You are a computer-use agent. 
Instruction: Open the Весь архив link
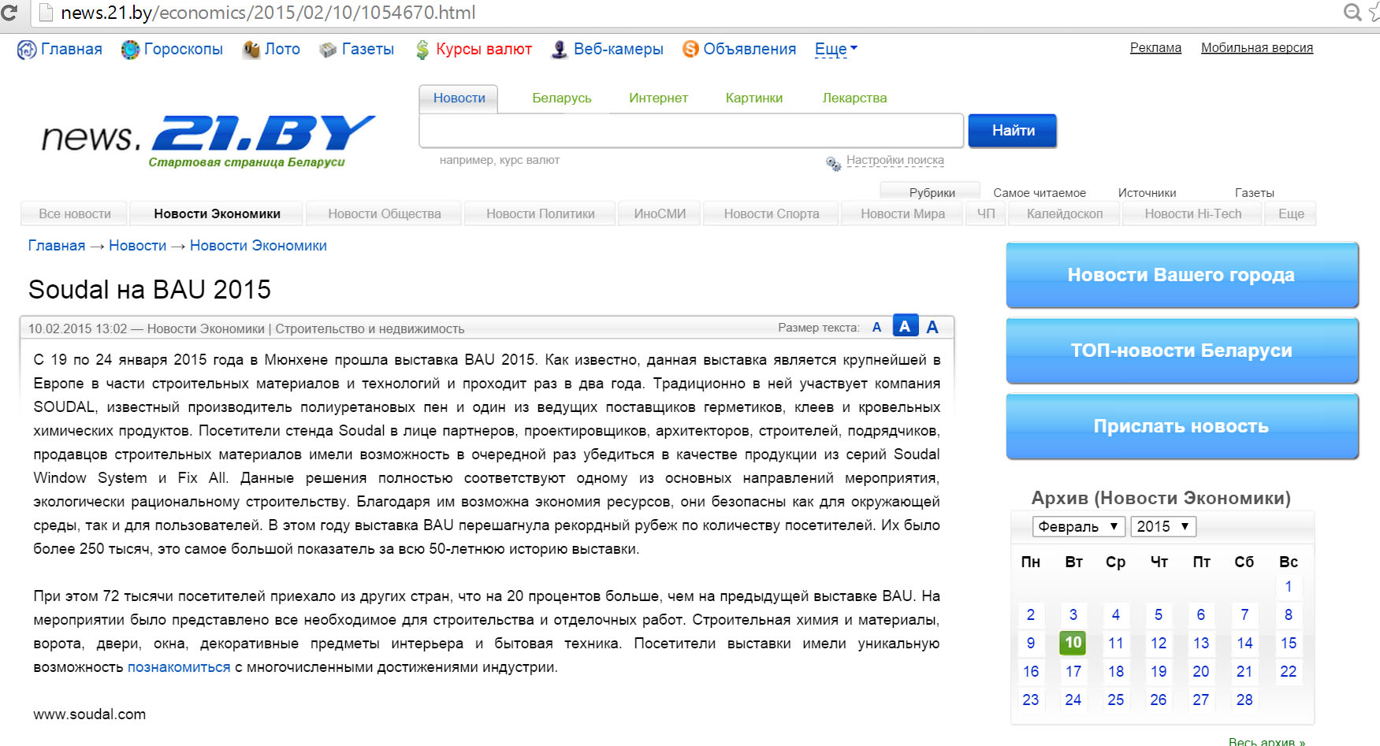1267,741
